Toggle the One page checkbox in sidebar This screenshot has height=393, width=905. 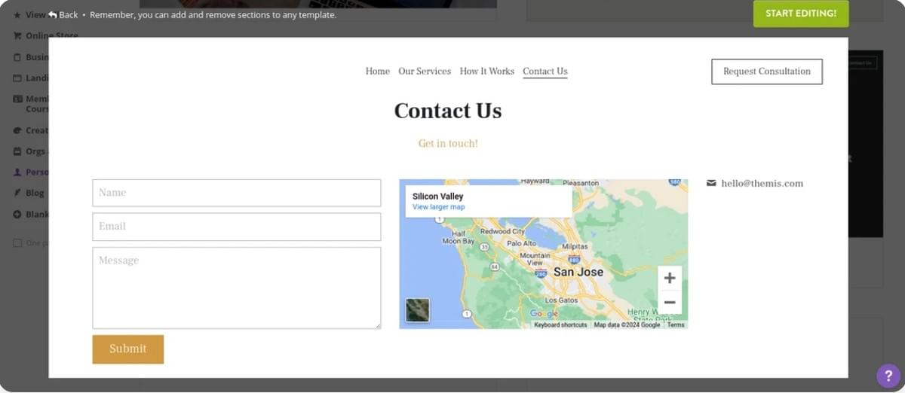(x=17, y=243)
